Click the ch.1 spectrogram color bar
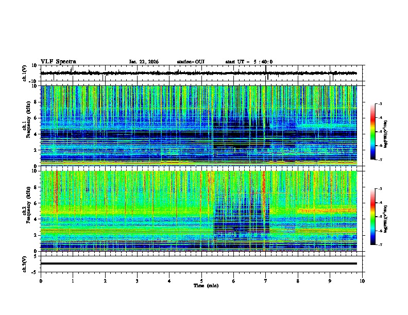 (373, 132)
